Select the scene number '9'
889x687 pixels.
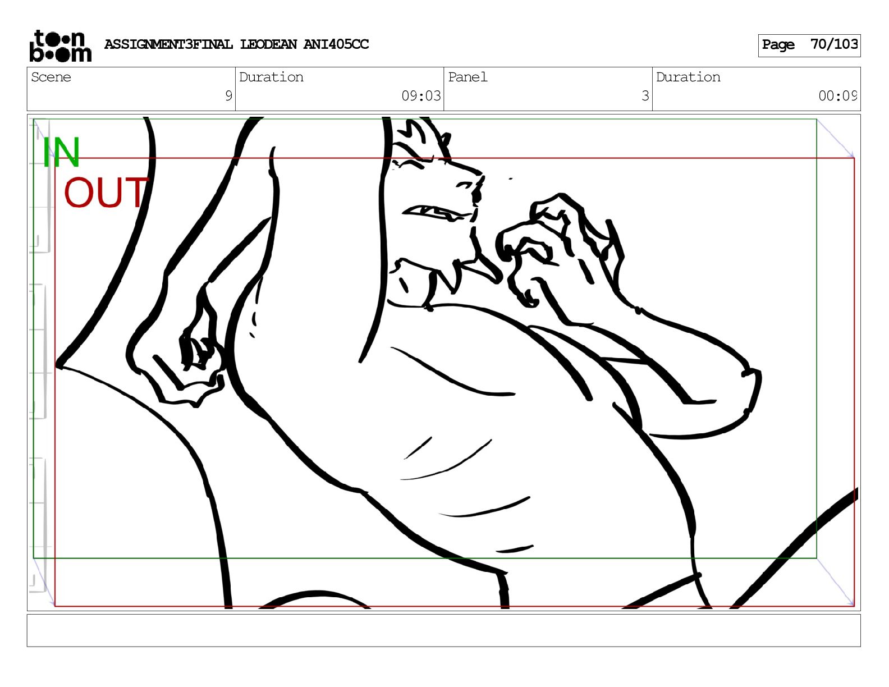(x=228, y=95)
